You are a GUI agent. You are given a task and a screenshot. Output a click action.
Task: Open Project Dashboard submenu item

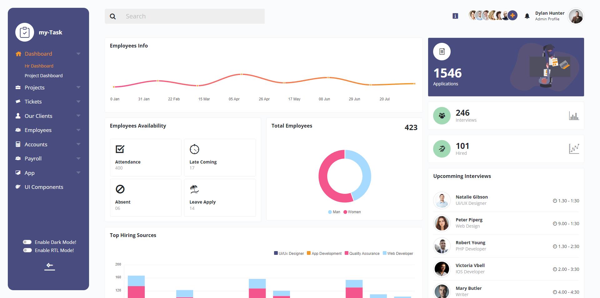tap(44, 76)
